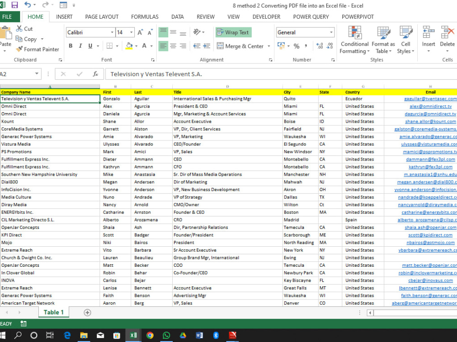
Task: Apply cell borders
Action: (109, 46)
